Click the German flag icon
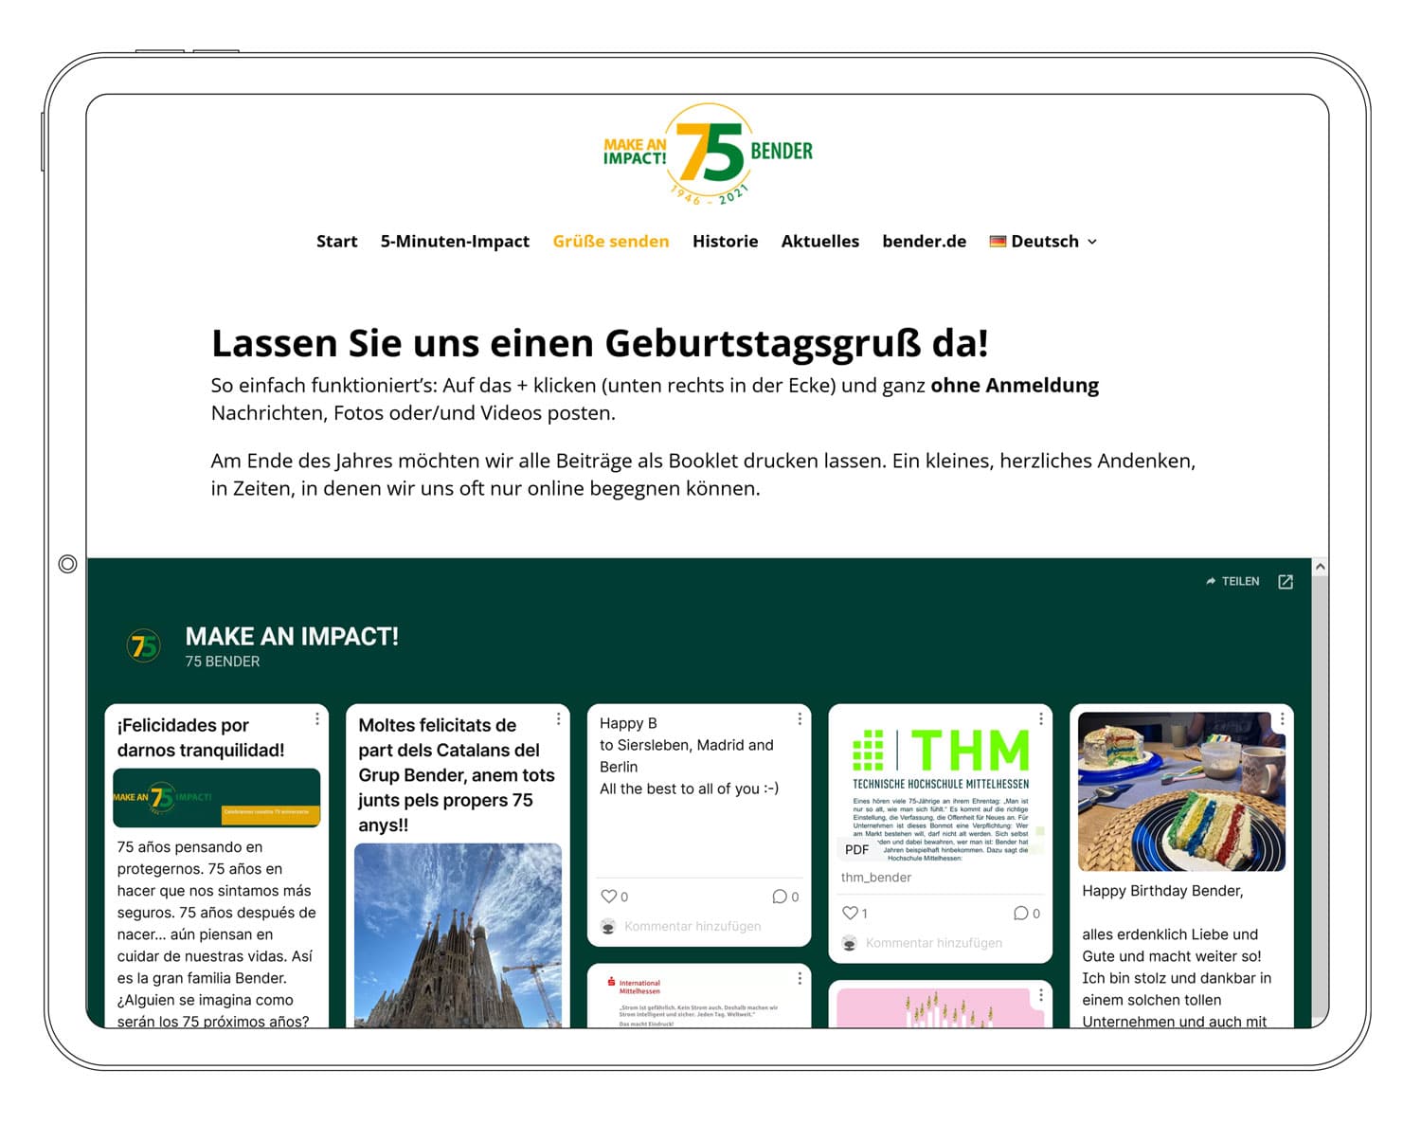This screenshot has height=1124, width=1421. 998,242
